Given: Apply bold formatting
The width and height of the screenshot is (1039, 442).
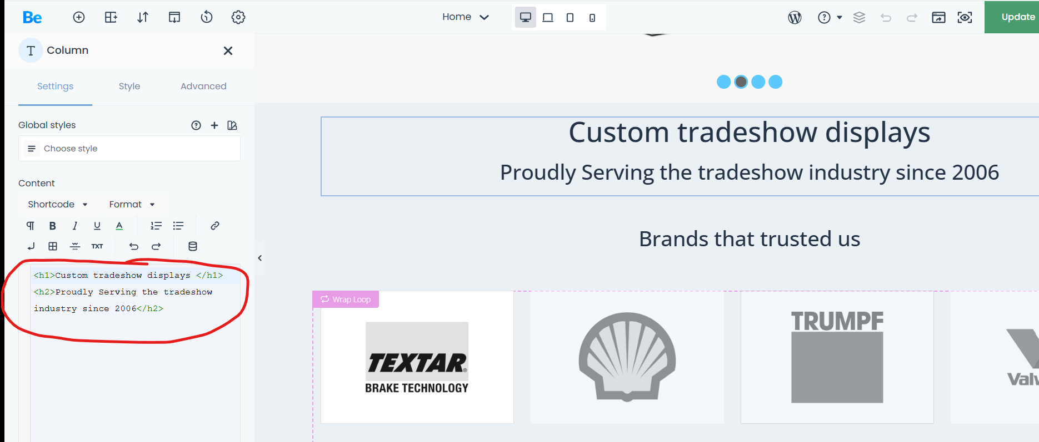Looking at the screenshot, I should 53,226.
